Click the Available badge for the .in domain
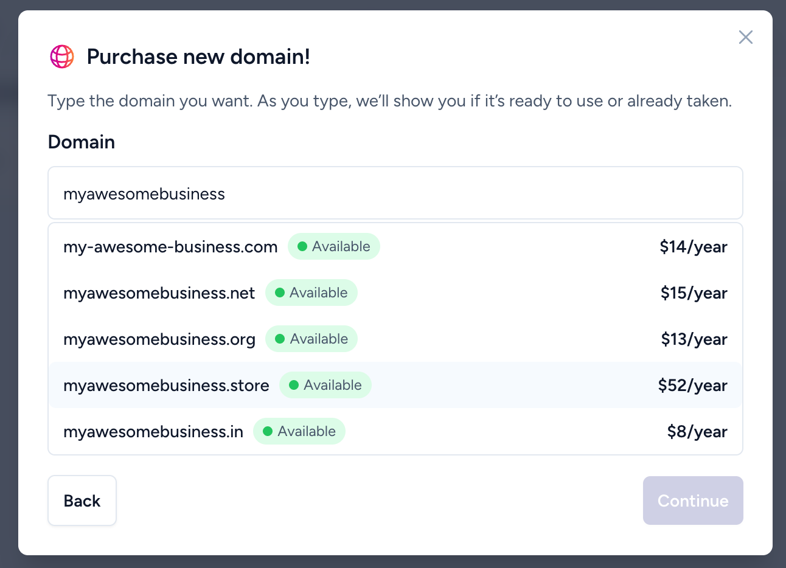Viewport: 786px width, 568px height. point(299,432)
